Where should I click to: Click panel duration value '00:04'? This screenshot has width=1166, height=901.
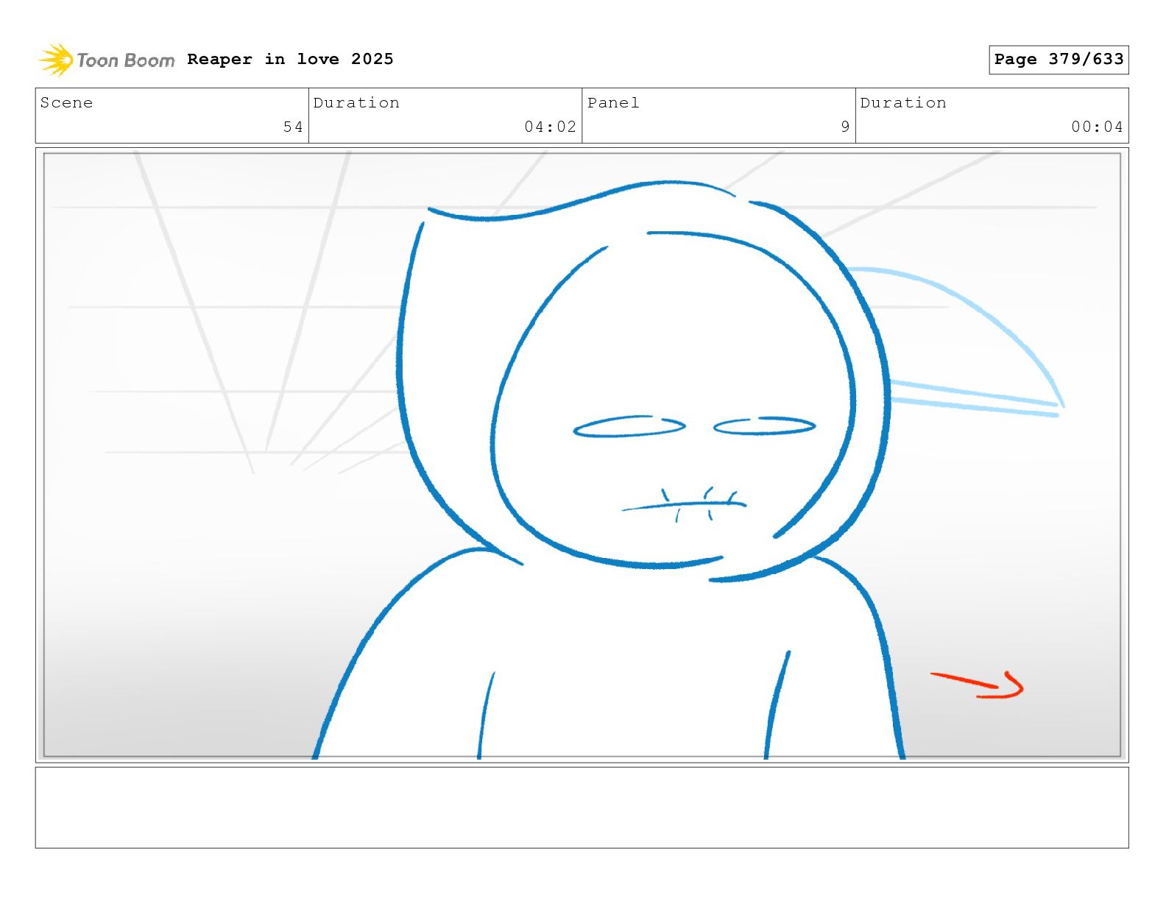click(1097, 127)
